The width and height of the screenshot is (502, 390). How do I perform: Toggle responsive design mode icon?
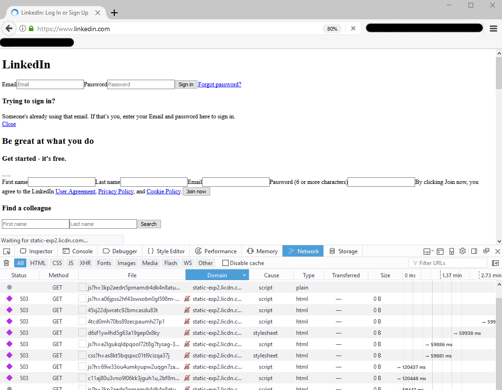click(452, 251)
